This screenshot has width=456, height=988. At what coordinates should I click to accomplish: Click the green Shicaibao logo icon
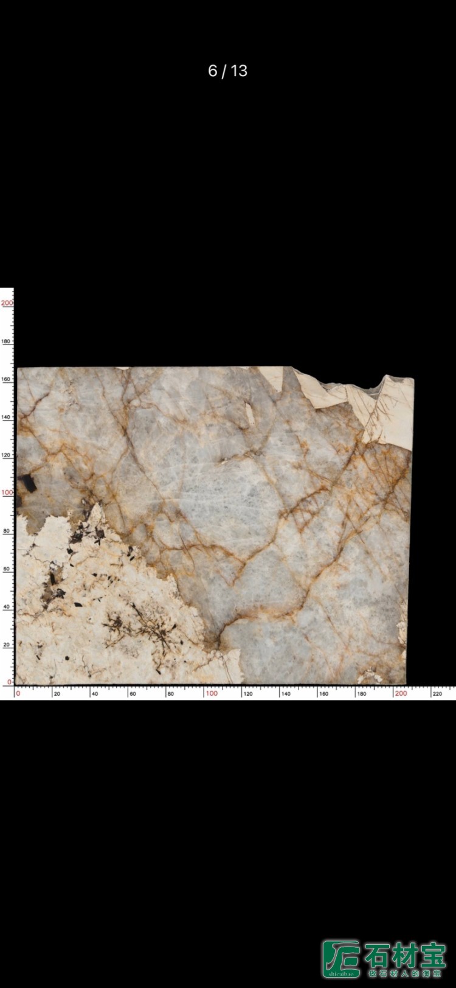click(x=340, y=959)
